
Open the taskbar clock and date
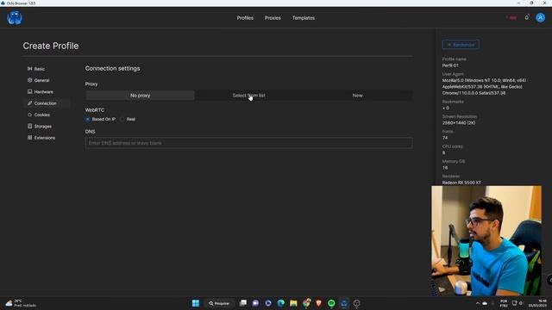pyautogui.click(x=537, y=303)
